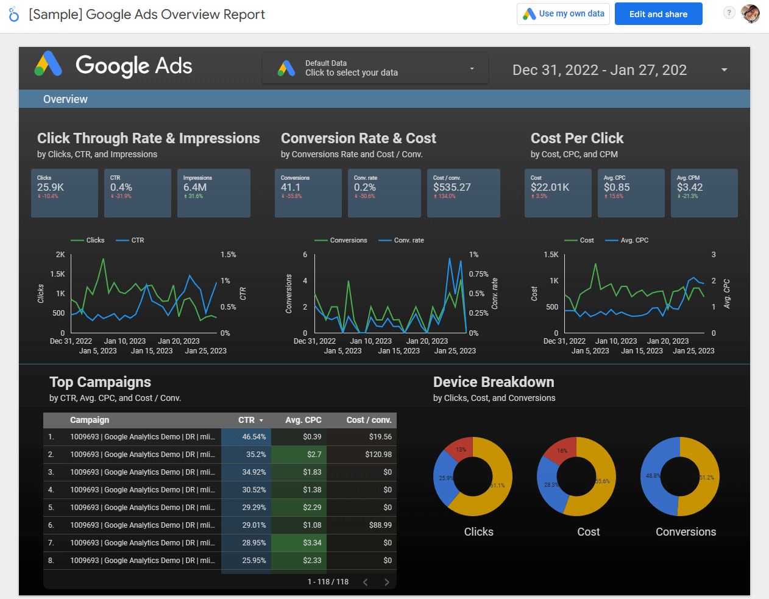Go to next page of campaigns table
The width and height of the screenshot is (769, 599).
pyautogui.click(x=386, y=582)
